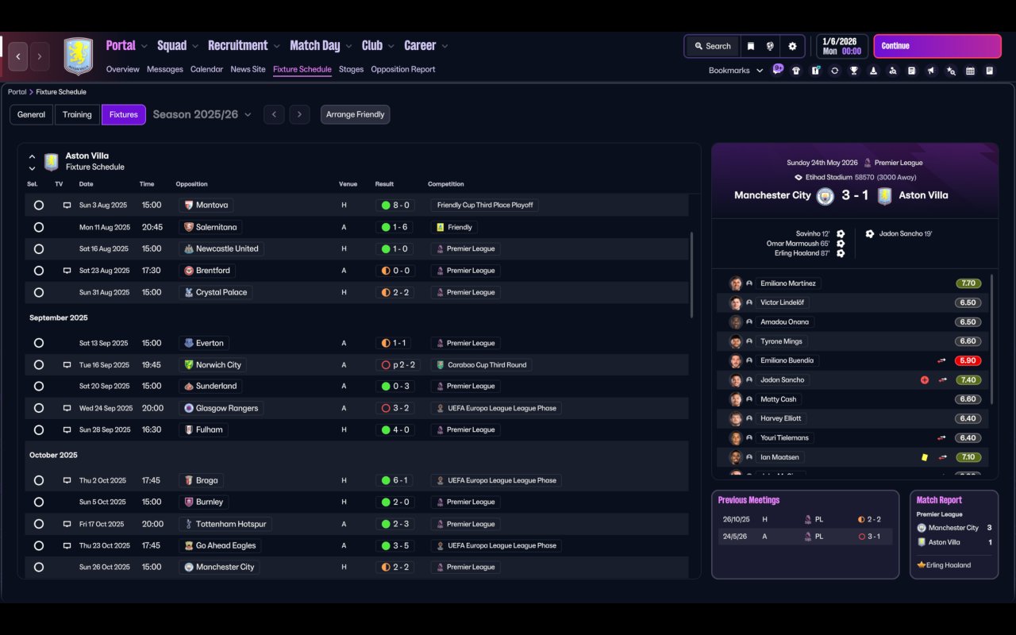Click the TV icon on Brentford fixture row
This screenshot has height=635, width=1016.
coord(67,271)
